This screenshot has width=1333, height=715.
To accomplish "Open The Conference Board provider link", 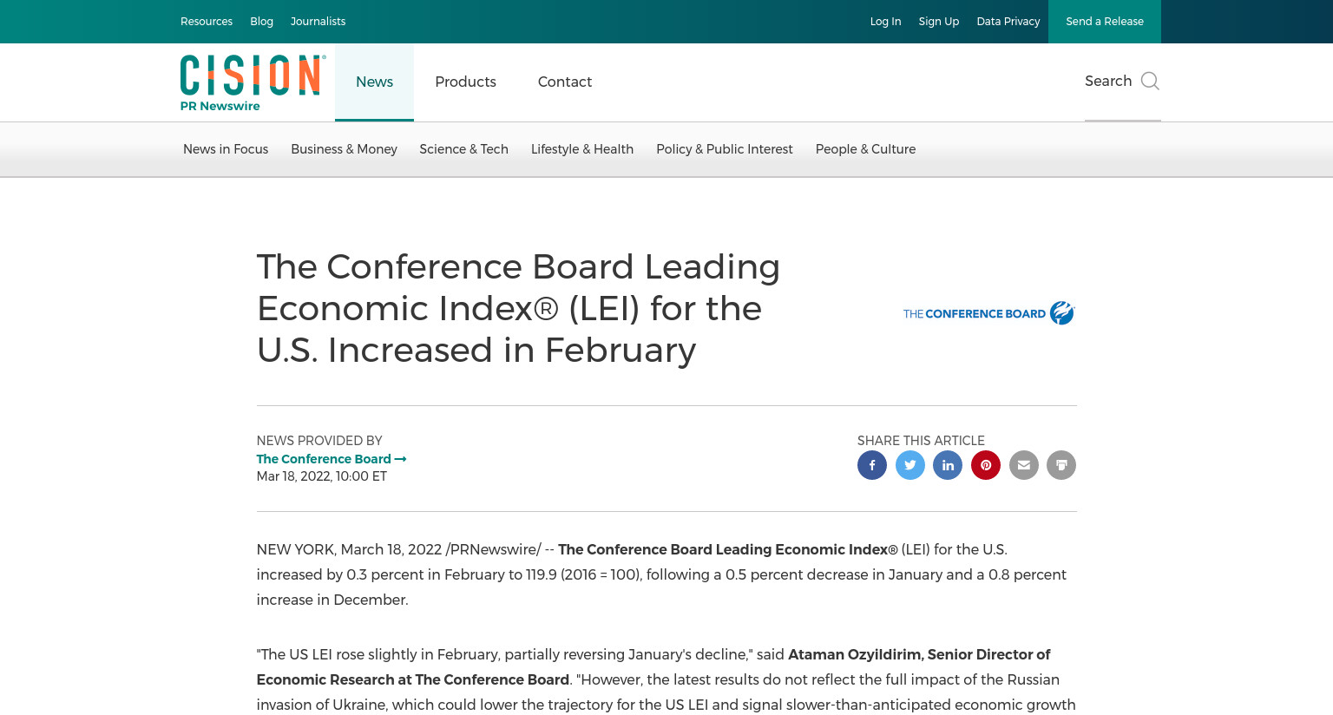I will click(331, 459).
